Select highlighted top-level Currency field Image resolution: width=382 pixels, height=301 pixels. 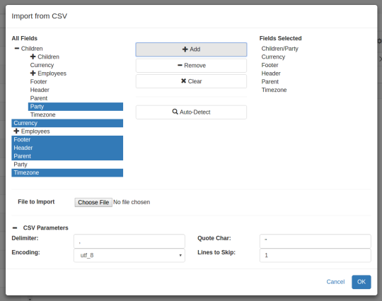pyautogui.click(x=67, y=123)
